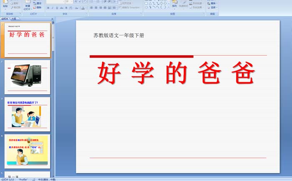Click the character spacing icon
Viewport: 292px width, 181px height.
coord(71,8)
